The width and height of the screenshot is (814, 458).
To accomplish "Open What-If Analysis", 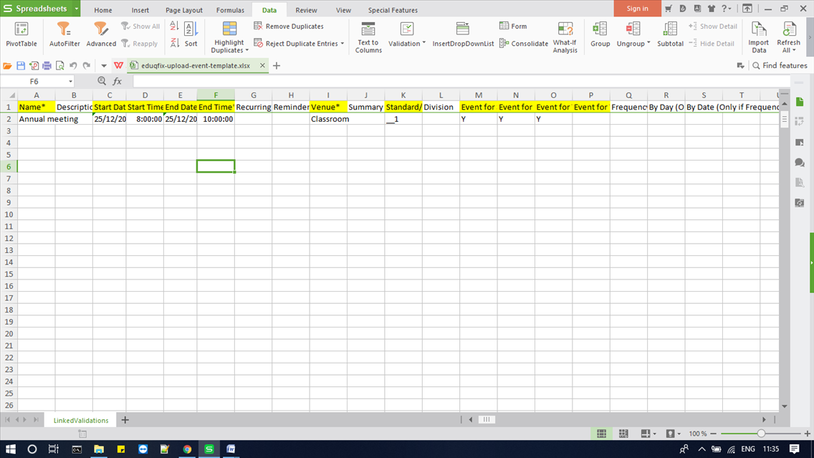I will click(x=565, y=37).
